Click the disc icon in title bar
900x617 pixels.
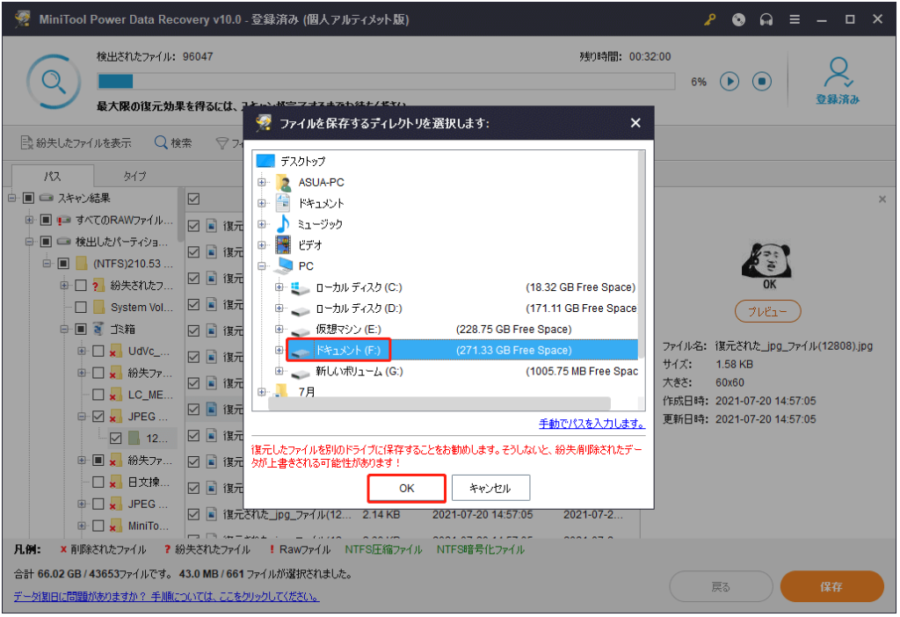coord(738,19)
